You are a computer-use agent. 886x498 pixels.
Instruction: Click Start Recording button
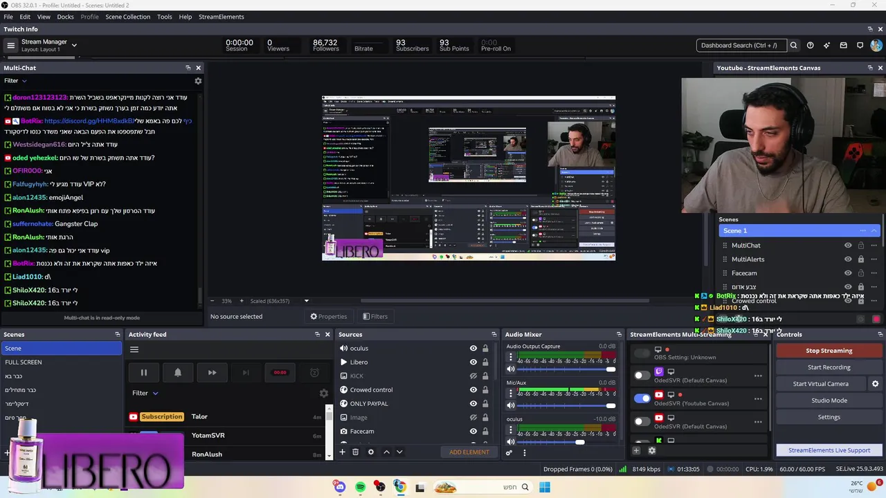(829, 367)
